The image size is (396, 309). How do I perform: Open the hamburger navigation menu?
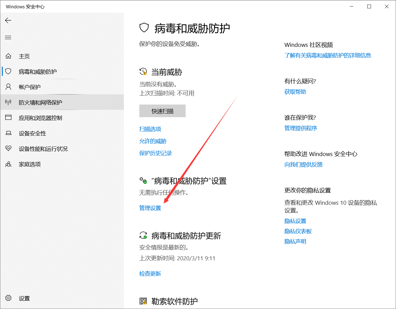(x=8, y=38)
